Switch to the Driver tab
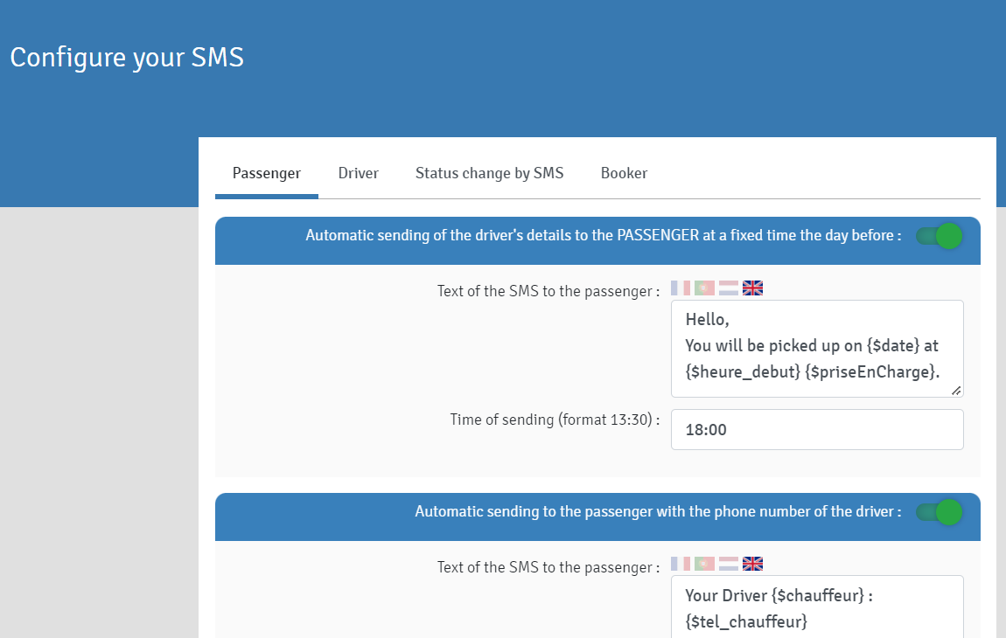The height and width of the screenshot is (638, 1006). point(359,173)
